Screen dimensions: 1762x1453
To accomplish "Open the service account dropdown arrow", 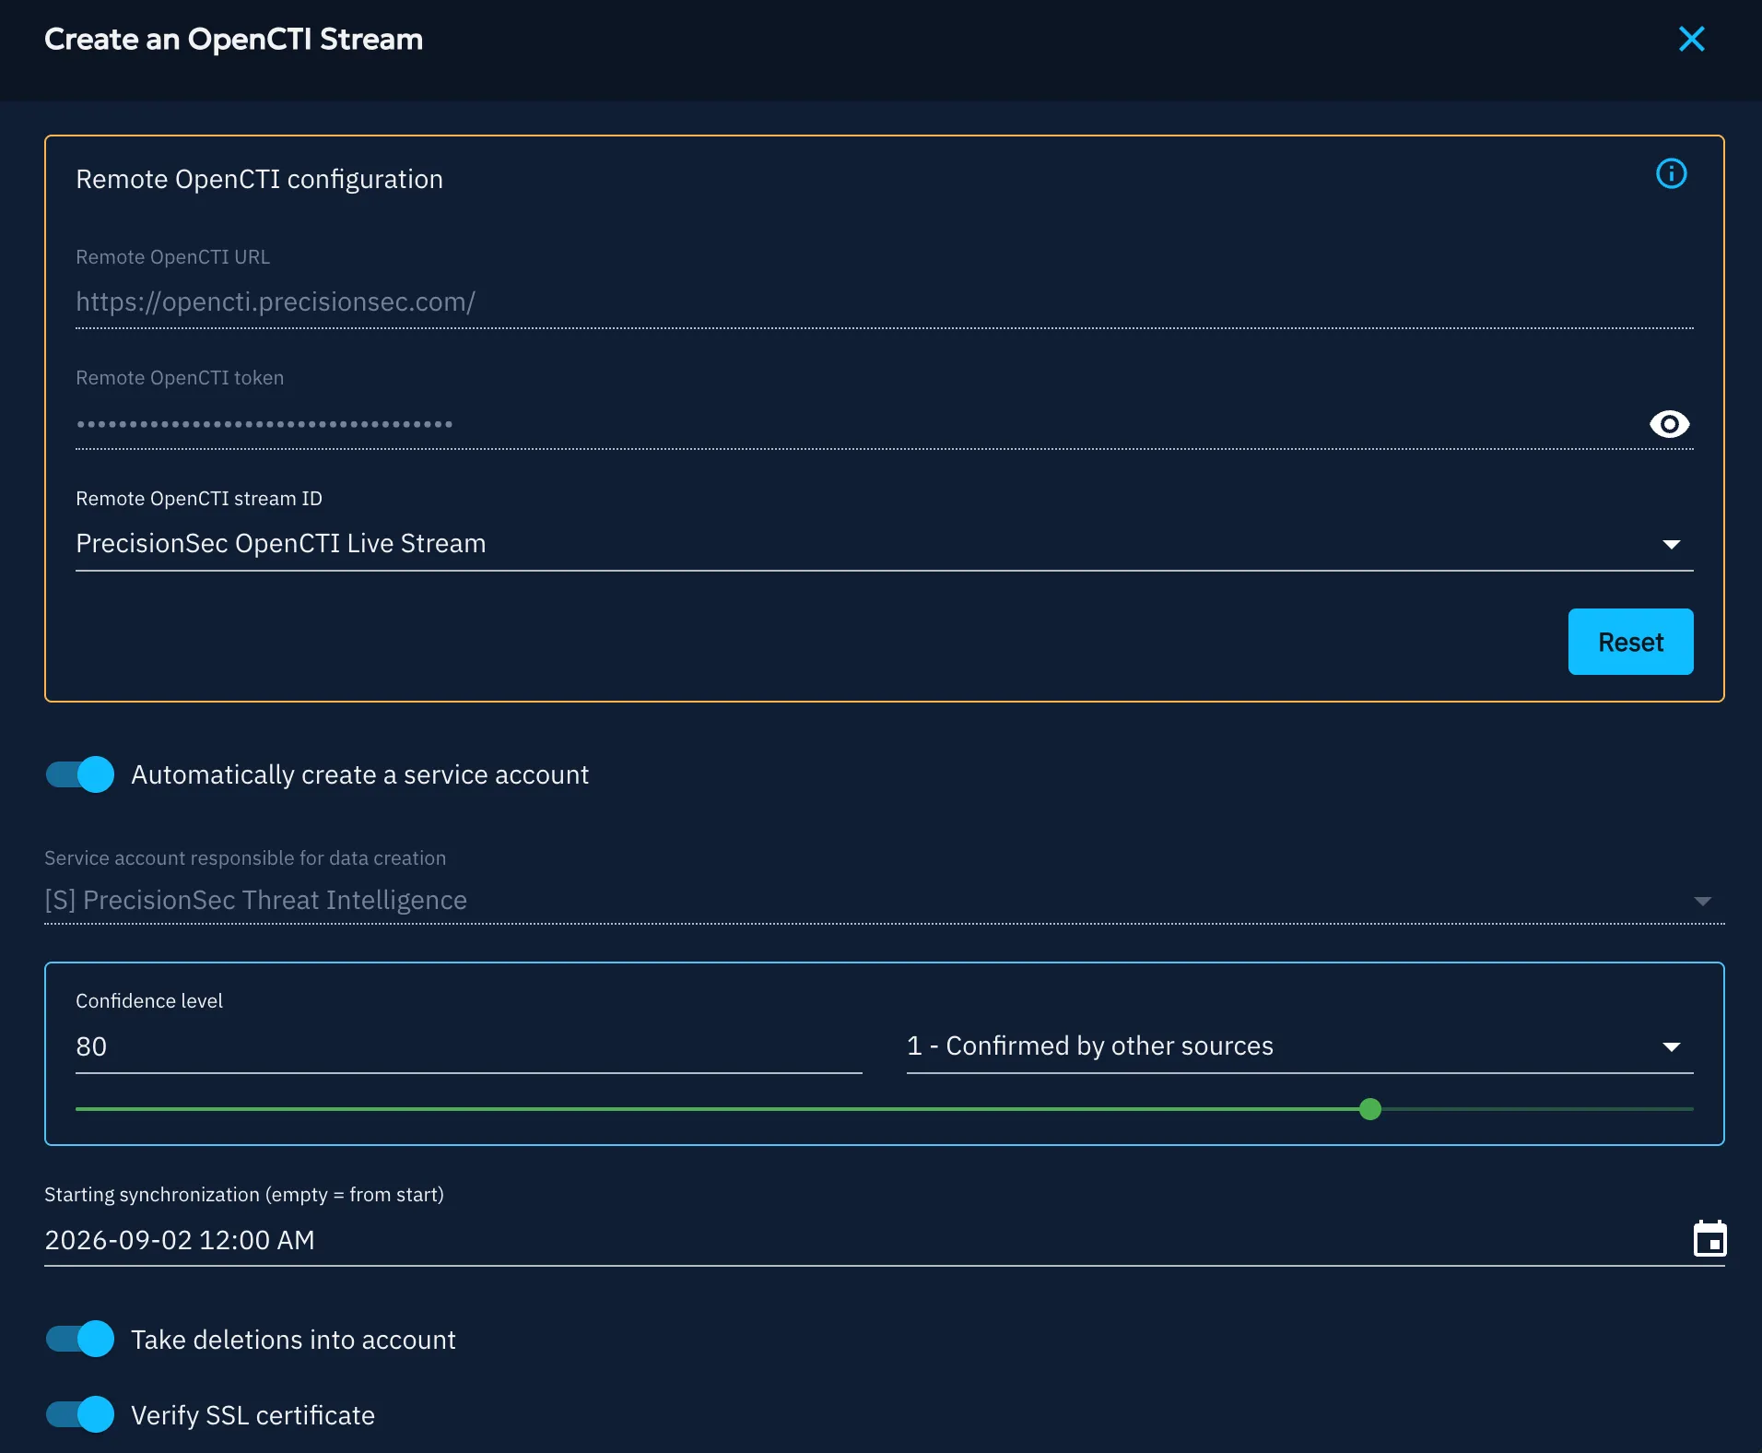I will coord(1702,901).
